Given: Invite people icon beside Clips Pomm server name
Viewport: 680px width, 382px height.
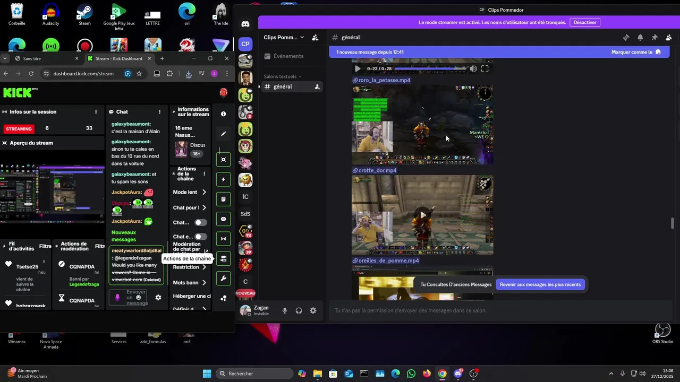Looking at the screenshot, I should (315, 38).
